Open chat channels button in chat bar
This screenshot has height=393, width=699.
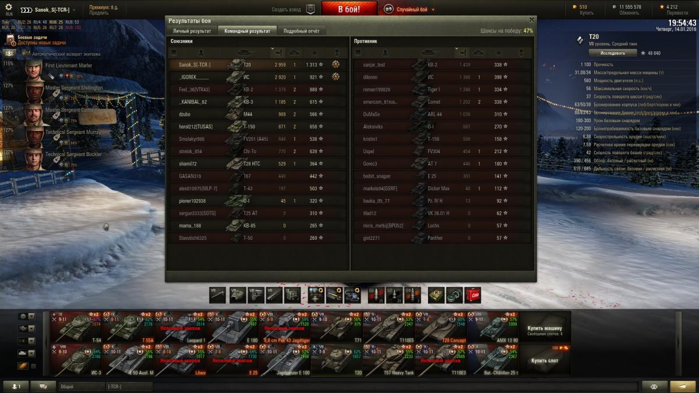click(x=43, y=387)
